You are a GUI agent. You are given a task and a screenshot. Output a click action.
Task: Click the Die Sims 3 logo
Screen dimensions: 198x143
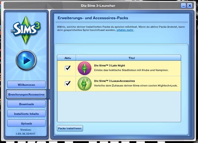pos(26,30)
